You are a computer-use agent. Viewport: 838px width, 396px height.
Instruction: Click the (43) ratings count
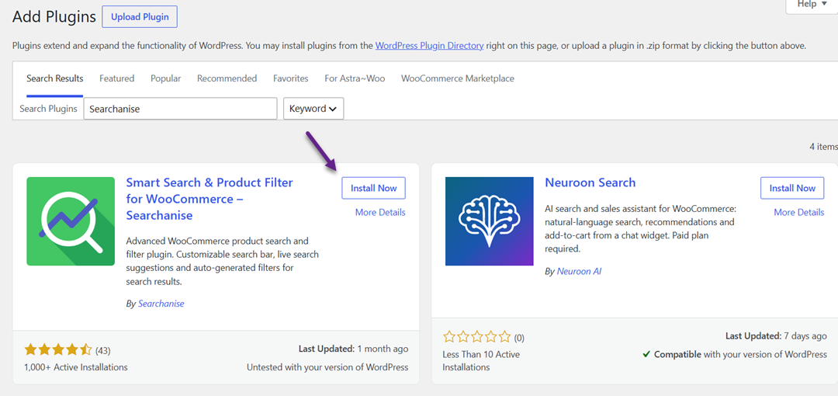click(x=103, y=351)
